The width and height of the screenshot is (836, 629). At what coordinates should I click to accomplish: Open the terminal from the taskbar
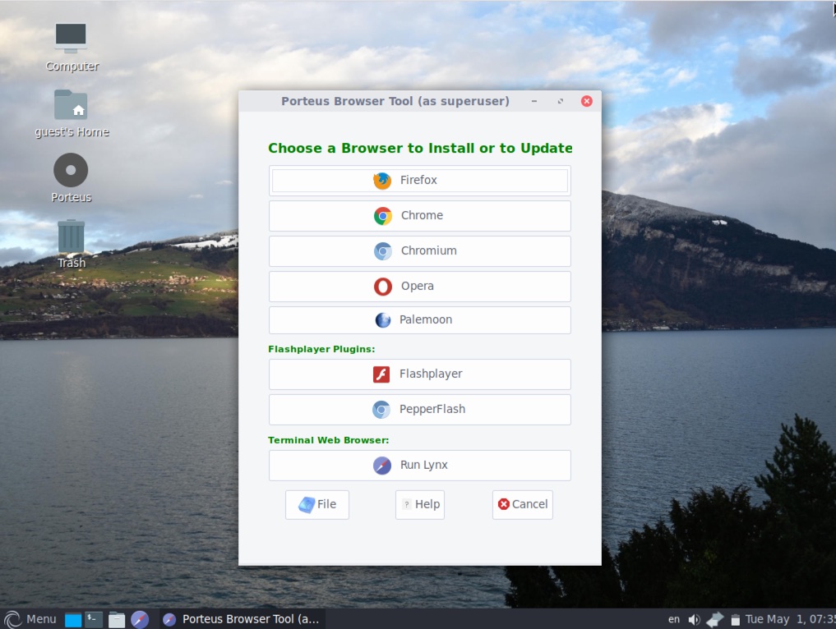coord(93,618)
